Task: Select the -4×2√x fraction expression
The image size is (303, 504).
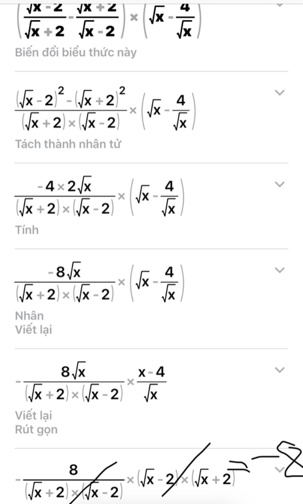Action: (x=65, y=196)
